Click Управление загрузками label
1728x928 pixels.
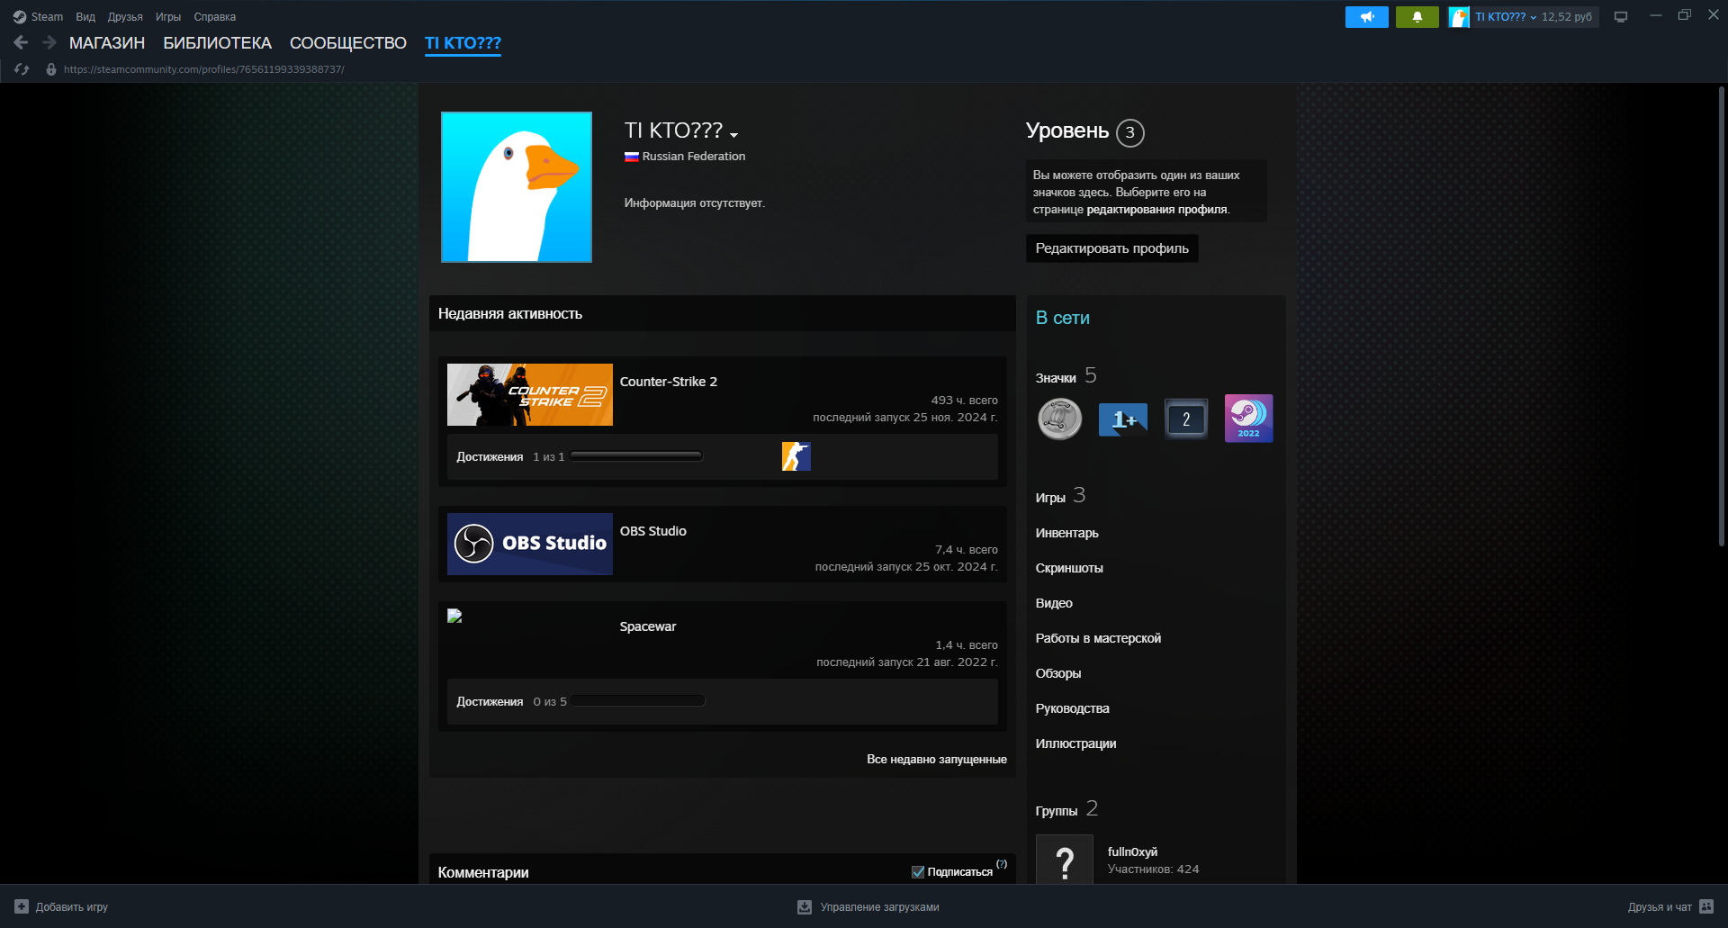click(x=880, y=907)
